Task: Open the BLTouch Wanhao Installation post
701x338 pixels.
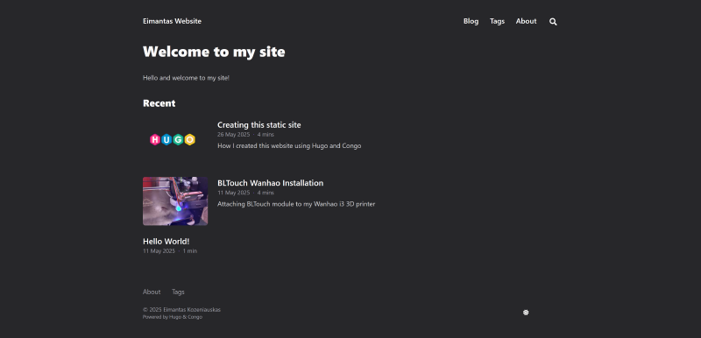Action: pyautogui.click(x=271, y=183)
